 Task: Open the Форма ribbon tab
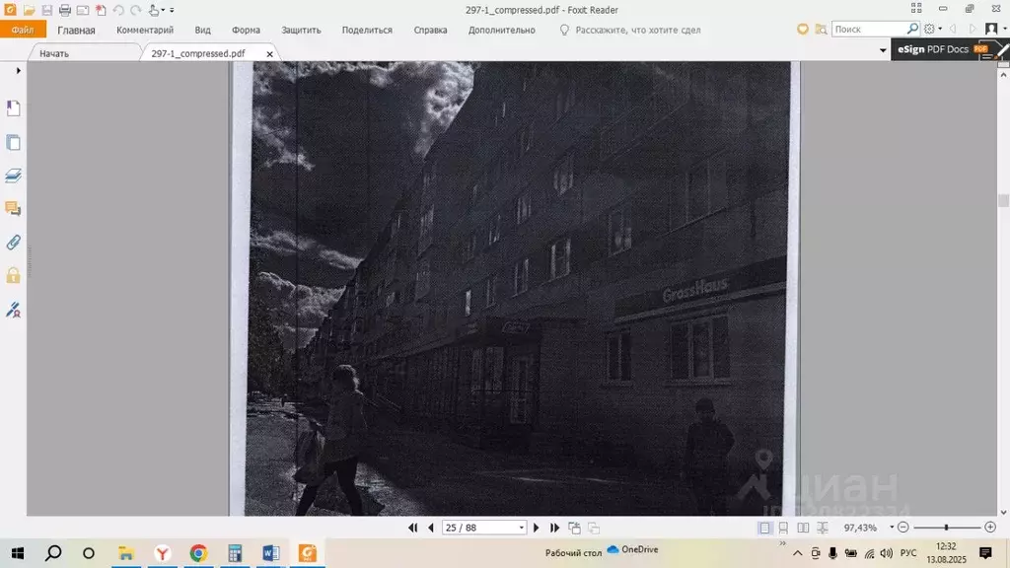point(246,31)
